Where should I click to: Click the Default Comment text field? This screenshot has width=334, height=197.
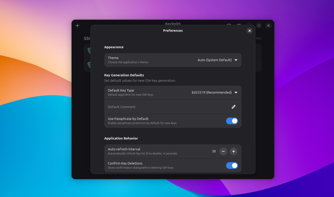coord(163,107)
